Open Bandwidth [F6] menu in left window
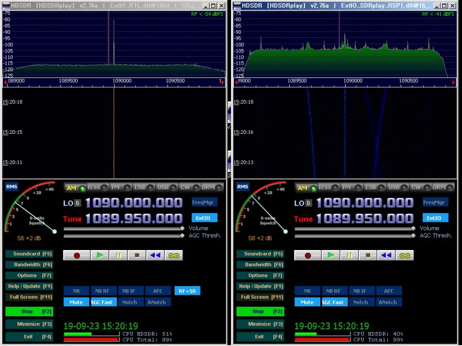This screenshot has height=346, width=462. pyautogui.click(x=29, y=265)
